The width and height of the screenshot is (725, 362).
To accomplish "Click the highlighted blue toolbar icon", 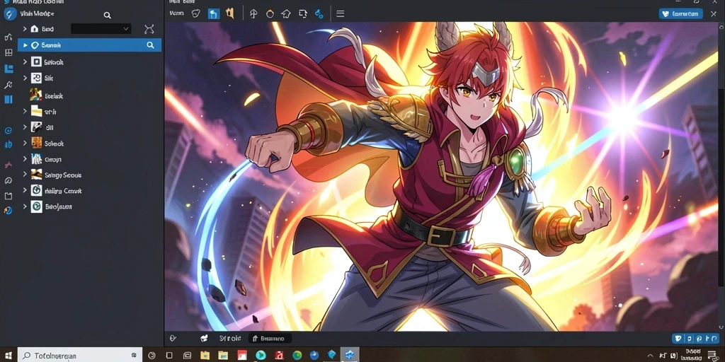I will pyautogui.click(x=213, y=14).
